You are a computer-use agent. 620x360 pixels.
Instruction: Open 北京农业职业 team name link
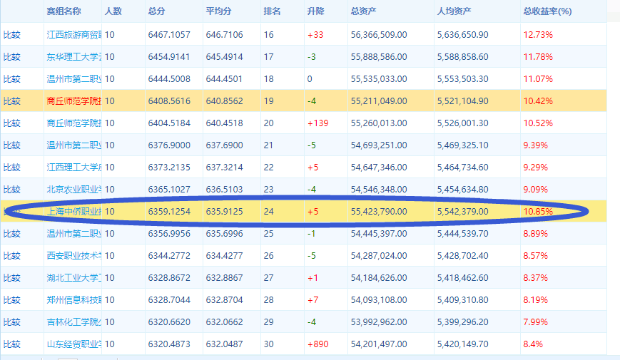tap(73, 189)
